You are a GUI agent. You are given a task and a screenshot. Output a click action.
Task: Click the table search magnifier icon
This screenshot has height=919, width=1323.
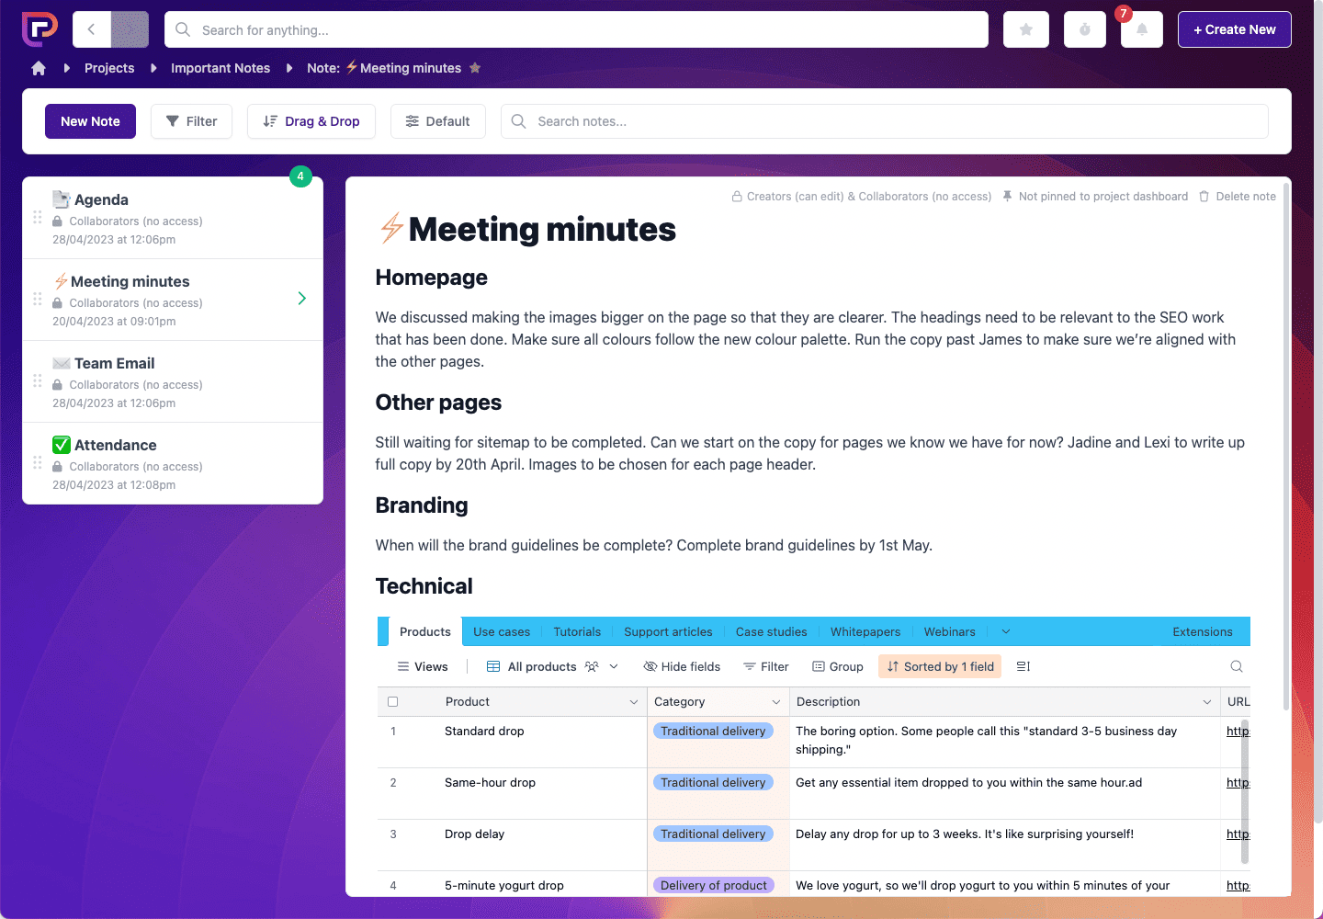[1237, 666]
